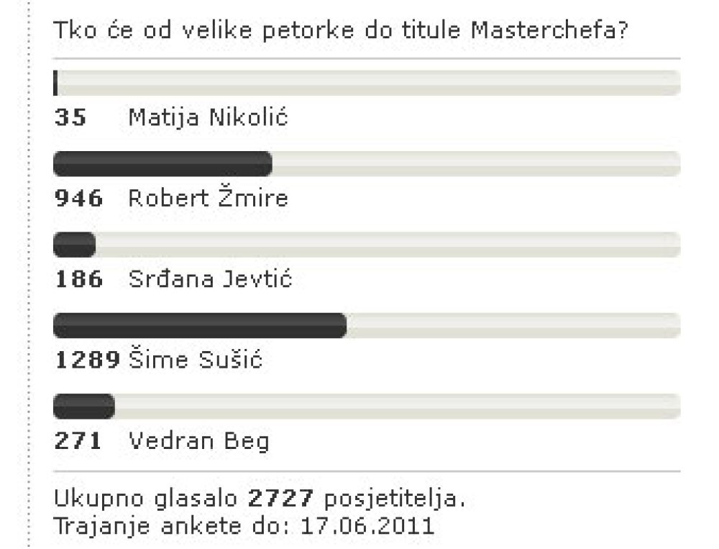Screen dimensions: 719x549
Task: Click the dark filled part of Šime Sušić's bar
Action: [x=200, y=325]
